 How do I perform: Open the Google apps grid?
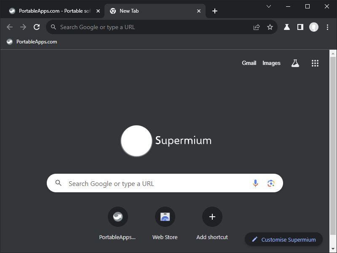tap(315, 63)
